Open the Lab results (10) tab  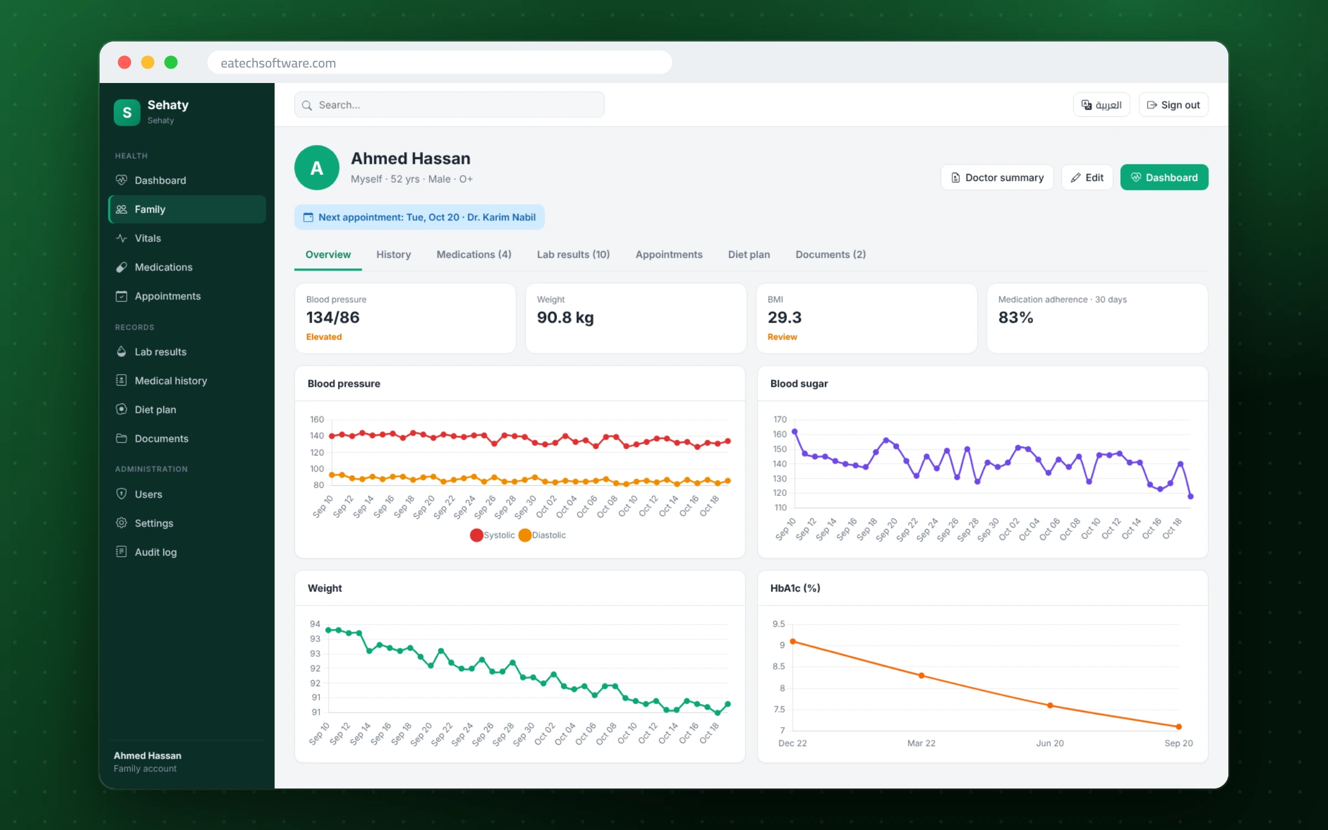coord(573,255)
